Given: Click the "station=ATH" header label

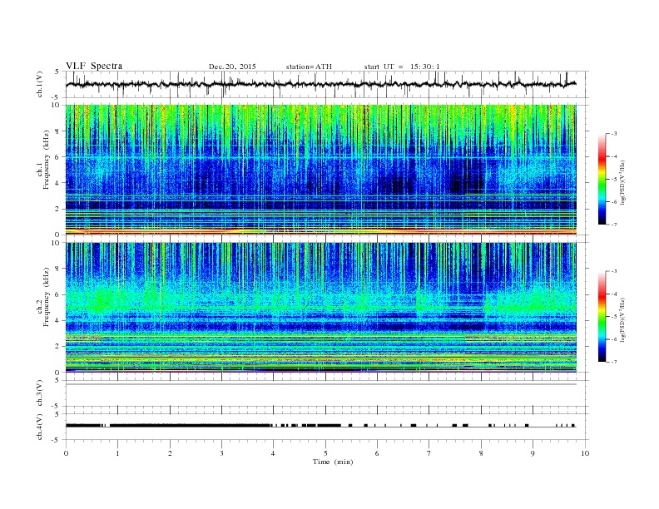Looking at the screenshot, I should click(309, 67).
